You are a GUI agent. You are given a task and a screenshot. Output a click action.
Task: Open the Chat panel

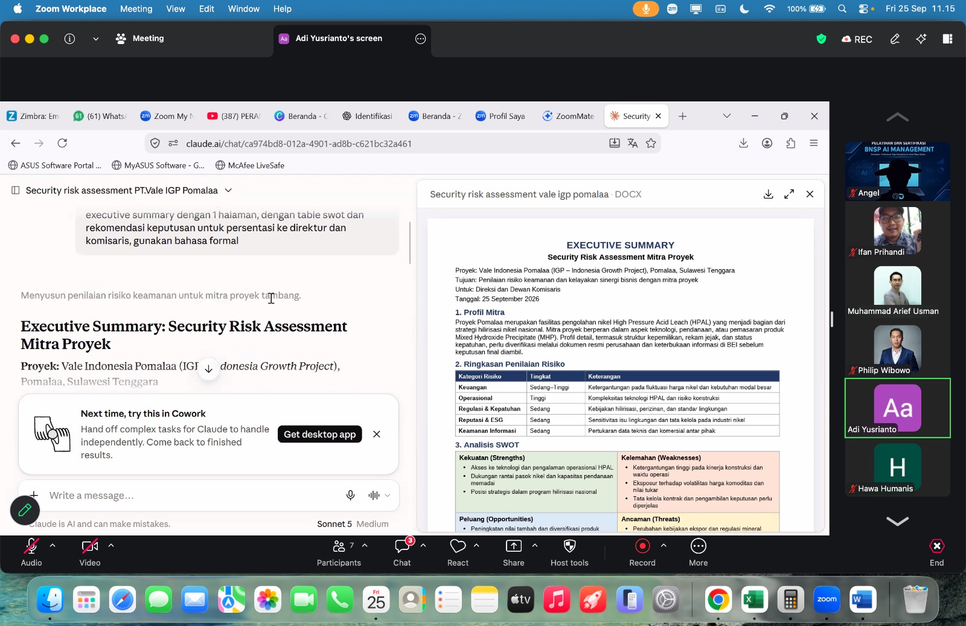click(x=402, y=552)
